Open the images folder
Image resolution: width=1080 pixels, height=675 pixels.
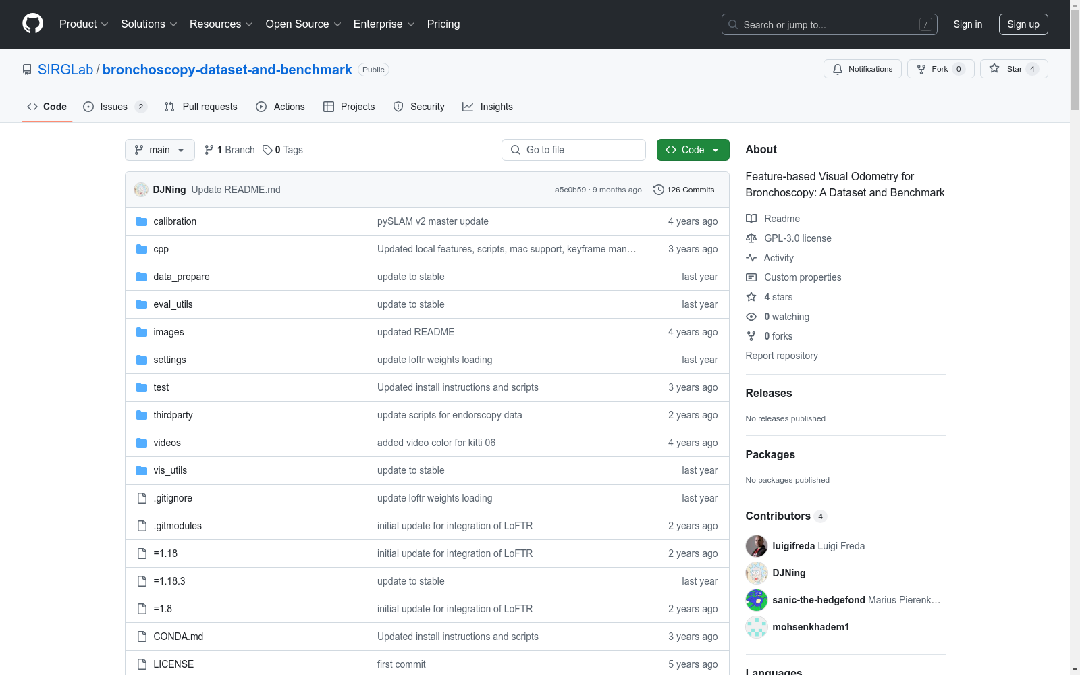(x=169, y=332)
